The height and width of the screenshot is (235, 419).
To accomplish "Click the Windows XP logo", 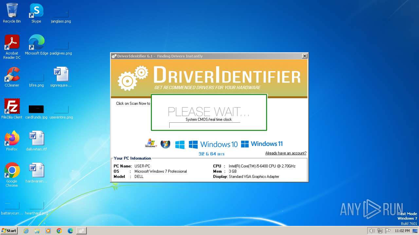I will coord(151,144).
